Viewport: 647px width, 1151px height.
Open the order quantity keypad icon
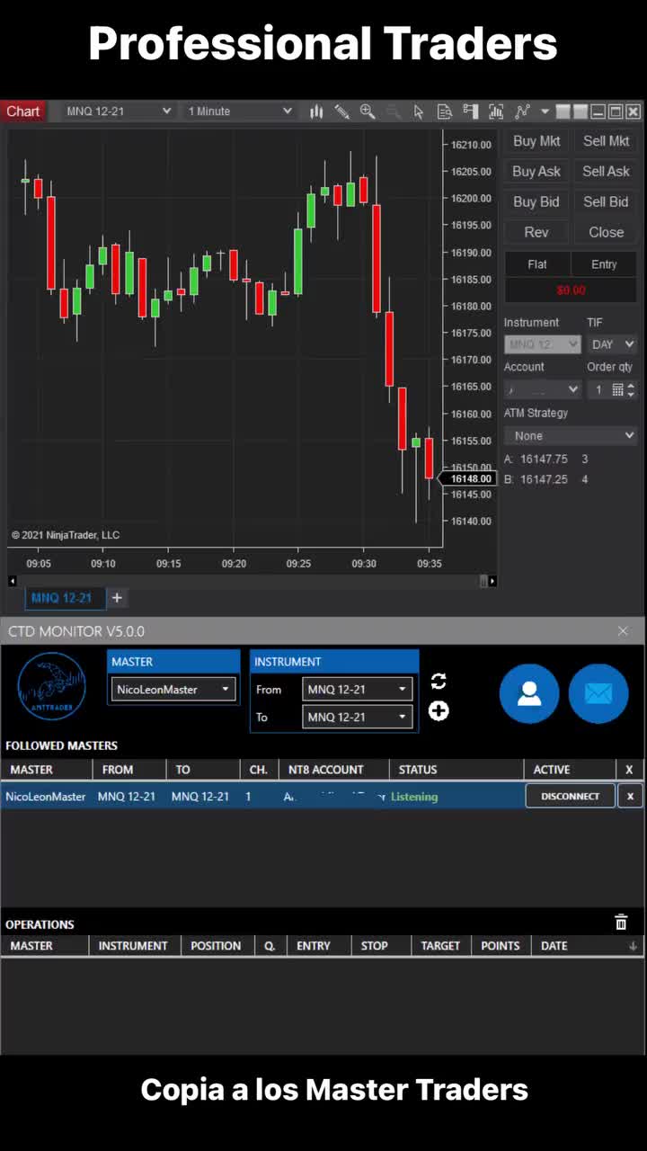pyautogui.click(x=617, y=389)
